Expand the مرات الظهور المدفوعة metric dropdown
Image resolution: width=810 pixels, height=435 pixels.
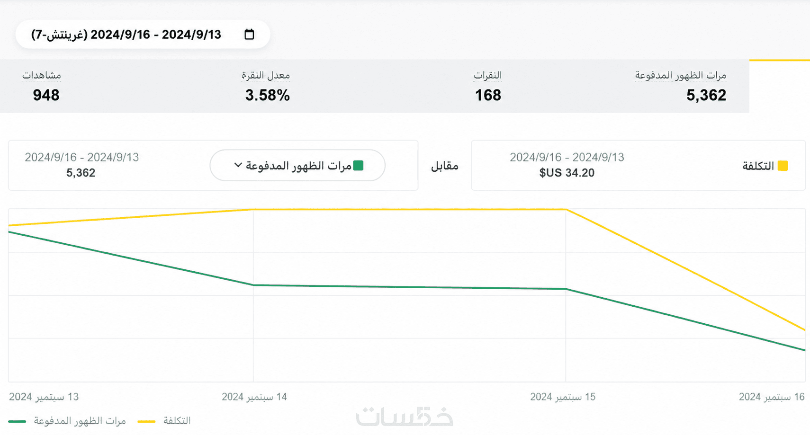tap(297, 165)
